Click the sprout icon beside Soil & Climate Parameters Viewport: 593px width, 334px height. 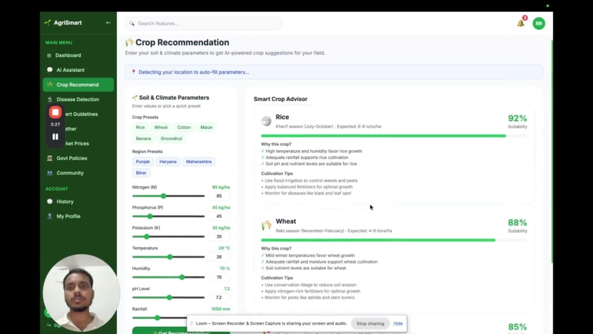pos(135,98)
